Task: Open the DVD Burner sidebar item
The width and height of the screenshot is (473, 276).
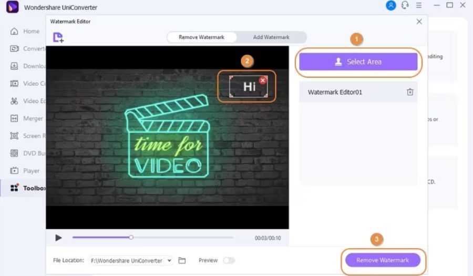Action: [x=28, y=153]
